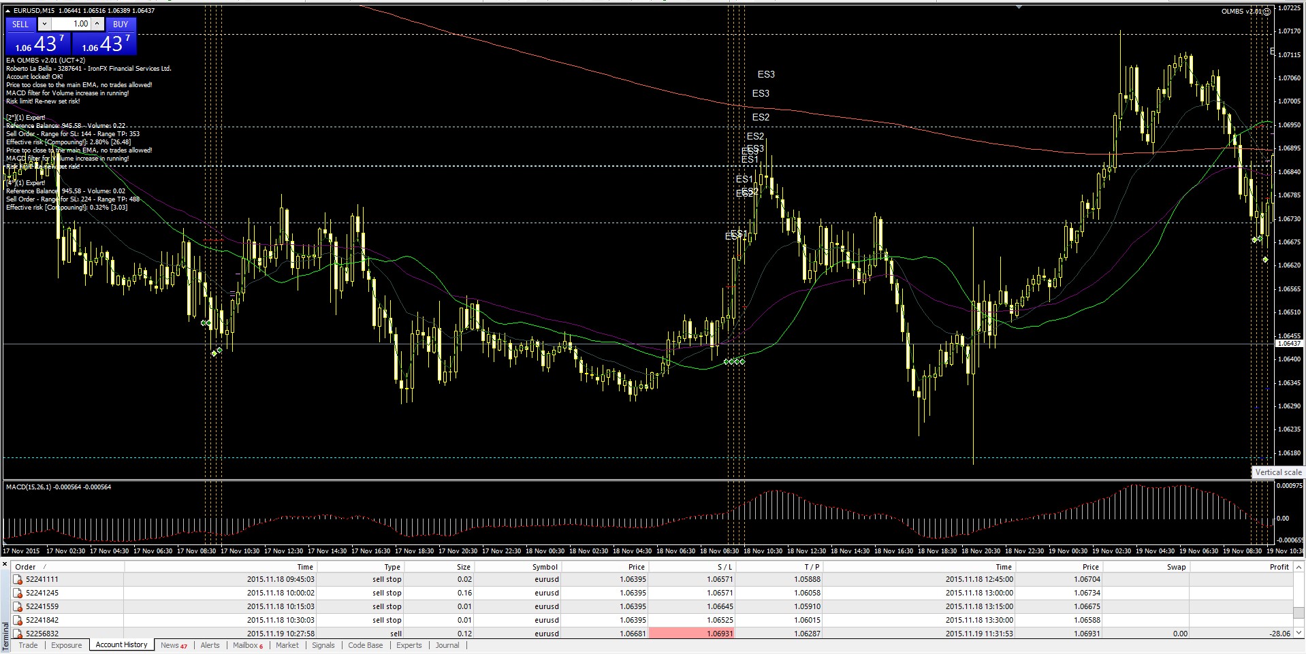This screenshot has width=1306, height=654.
Task: Click the SELL one-click button
Action: [20, 24]
